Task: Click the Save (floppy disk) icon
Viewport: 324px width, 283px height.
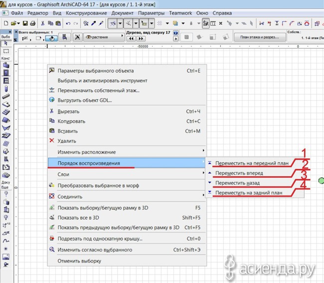Action: pyautogui.click(x=25, y=23)
